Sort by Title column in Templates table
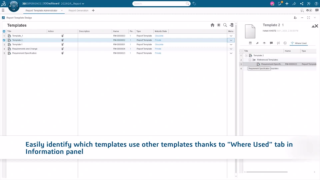320x180 pixels. pos(26,31)
